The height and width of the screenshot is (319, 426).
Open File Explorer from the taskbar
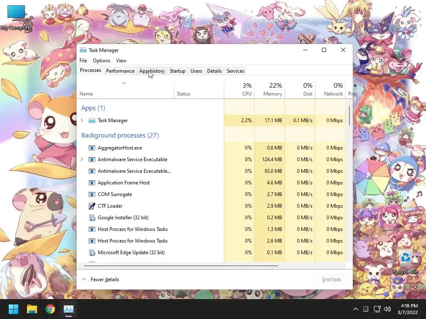pyautogui.click(x=32, y=309)
